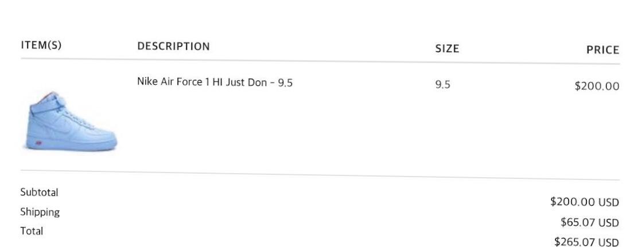Click the sole of the sneaker image
The width and height of the screenshot is (630, 247).
(x=72, y=145)
